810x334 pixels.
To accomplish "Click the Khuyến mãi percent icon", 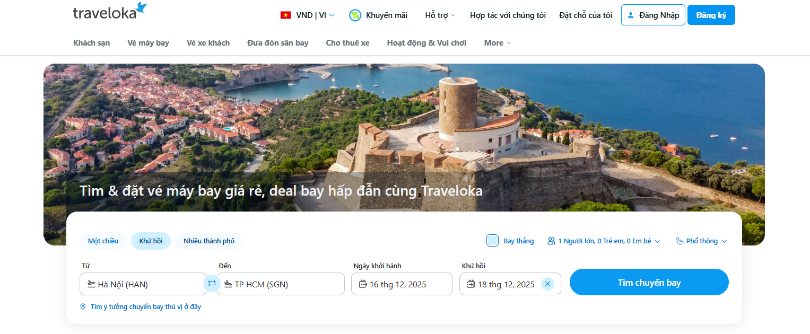I will (x=355, y=15).
